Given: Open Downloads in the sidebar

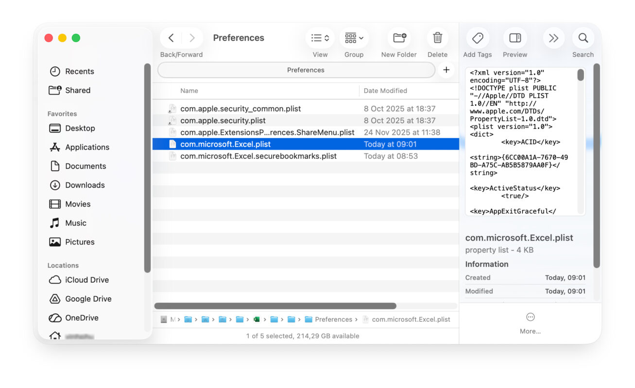Looking at the screenshot, I should pos(85,185).
